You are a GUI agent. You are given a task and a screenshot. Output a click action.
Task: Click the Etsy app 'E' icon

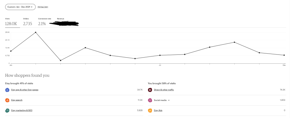[7, 90]
